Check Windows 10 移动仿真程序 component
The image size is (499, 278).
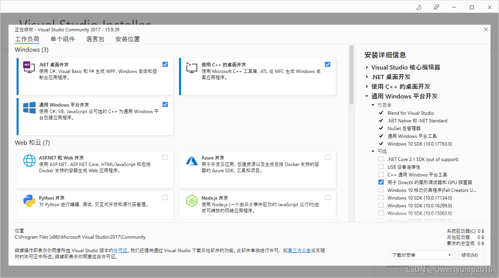point(381,190)
